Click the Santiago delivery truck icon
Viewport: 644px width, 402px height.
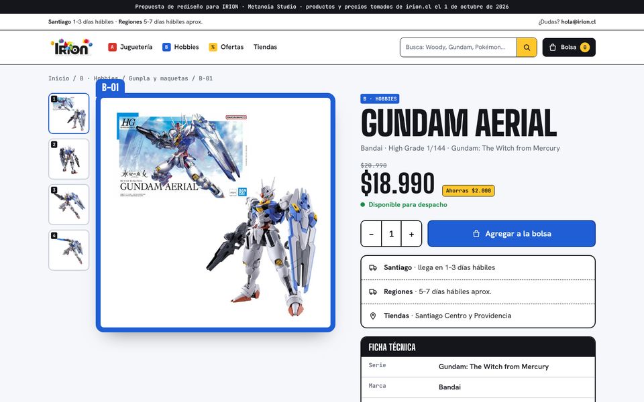click(x=373, y=267)
